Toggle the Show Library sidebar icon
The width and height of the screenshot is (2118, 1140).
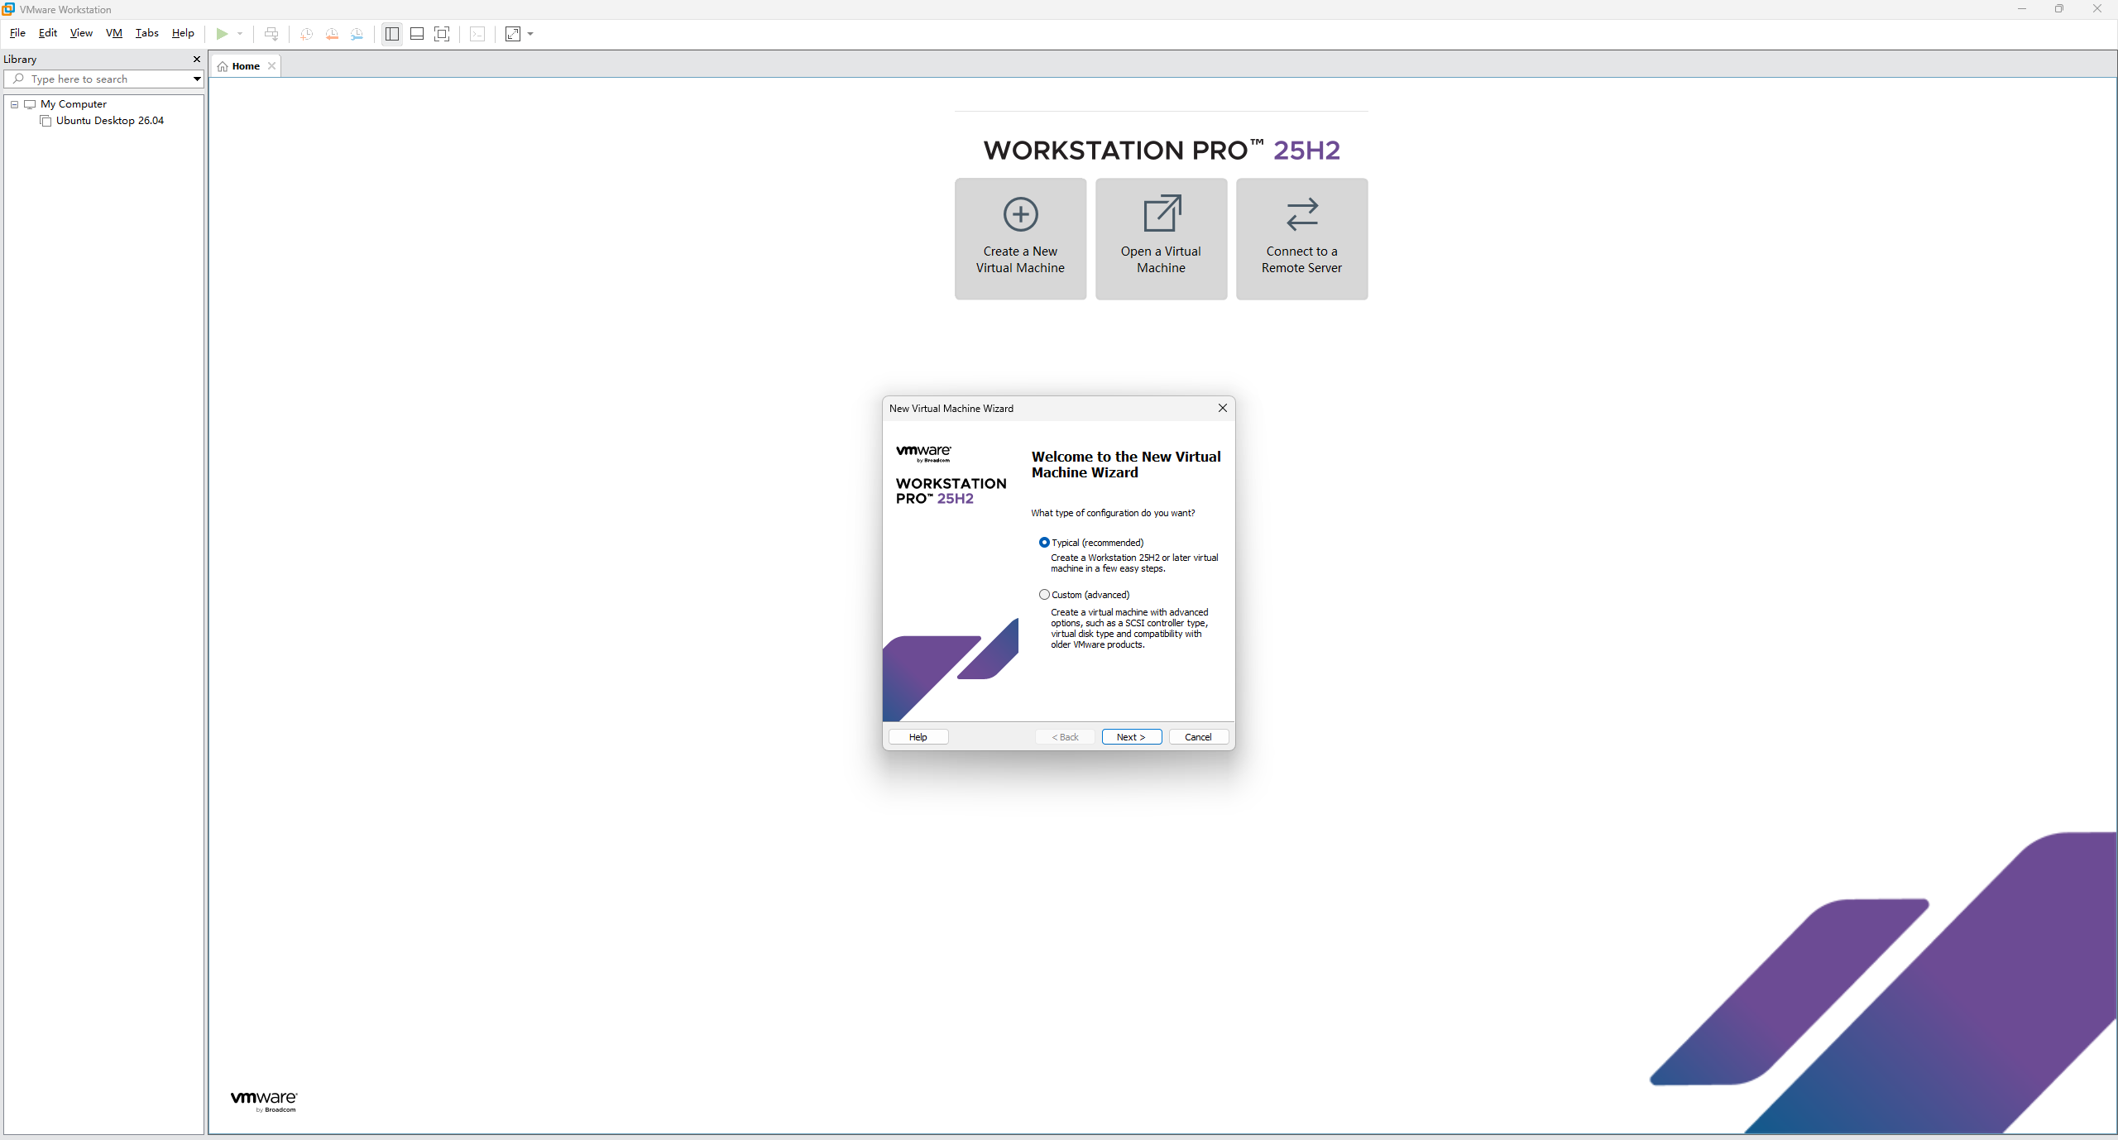click(x=392, y=34)
